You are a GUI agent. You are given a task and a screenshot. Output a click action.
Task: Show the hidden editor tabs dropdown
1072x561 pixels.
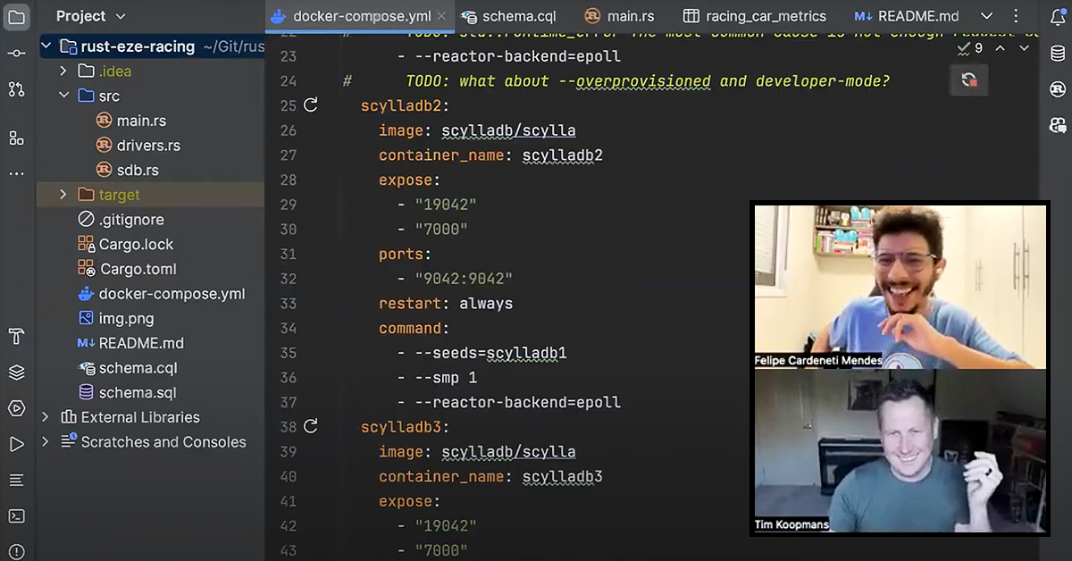tap(986, 16)
